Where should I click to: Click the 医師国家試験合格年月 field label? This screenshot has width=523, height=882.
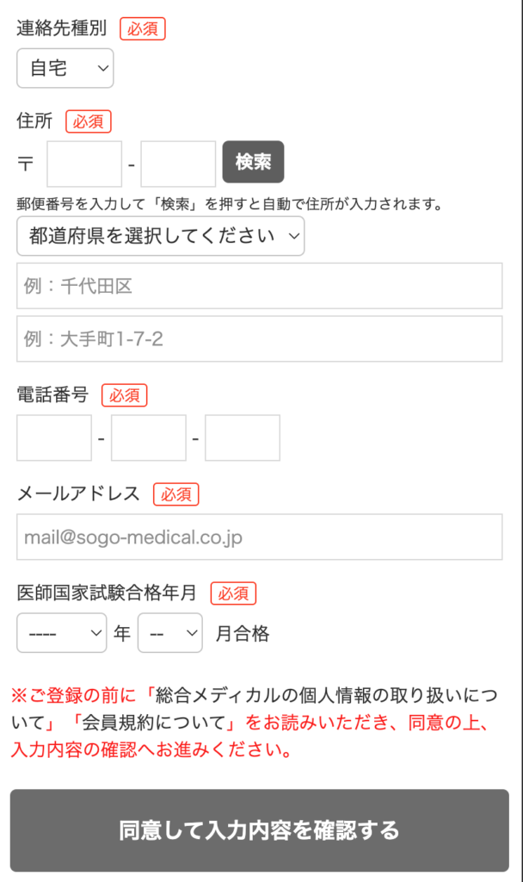(x=107, y=593)
